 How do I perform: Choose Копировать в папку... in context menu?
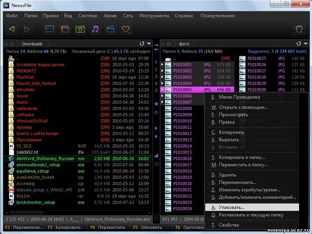(252, 157)
